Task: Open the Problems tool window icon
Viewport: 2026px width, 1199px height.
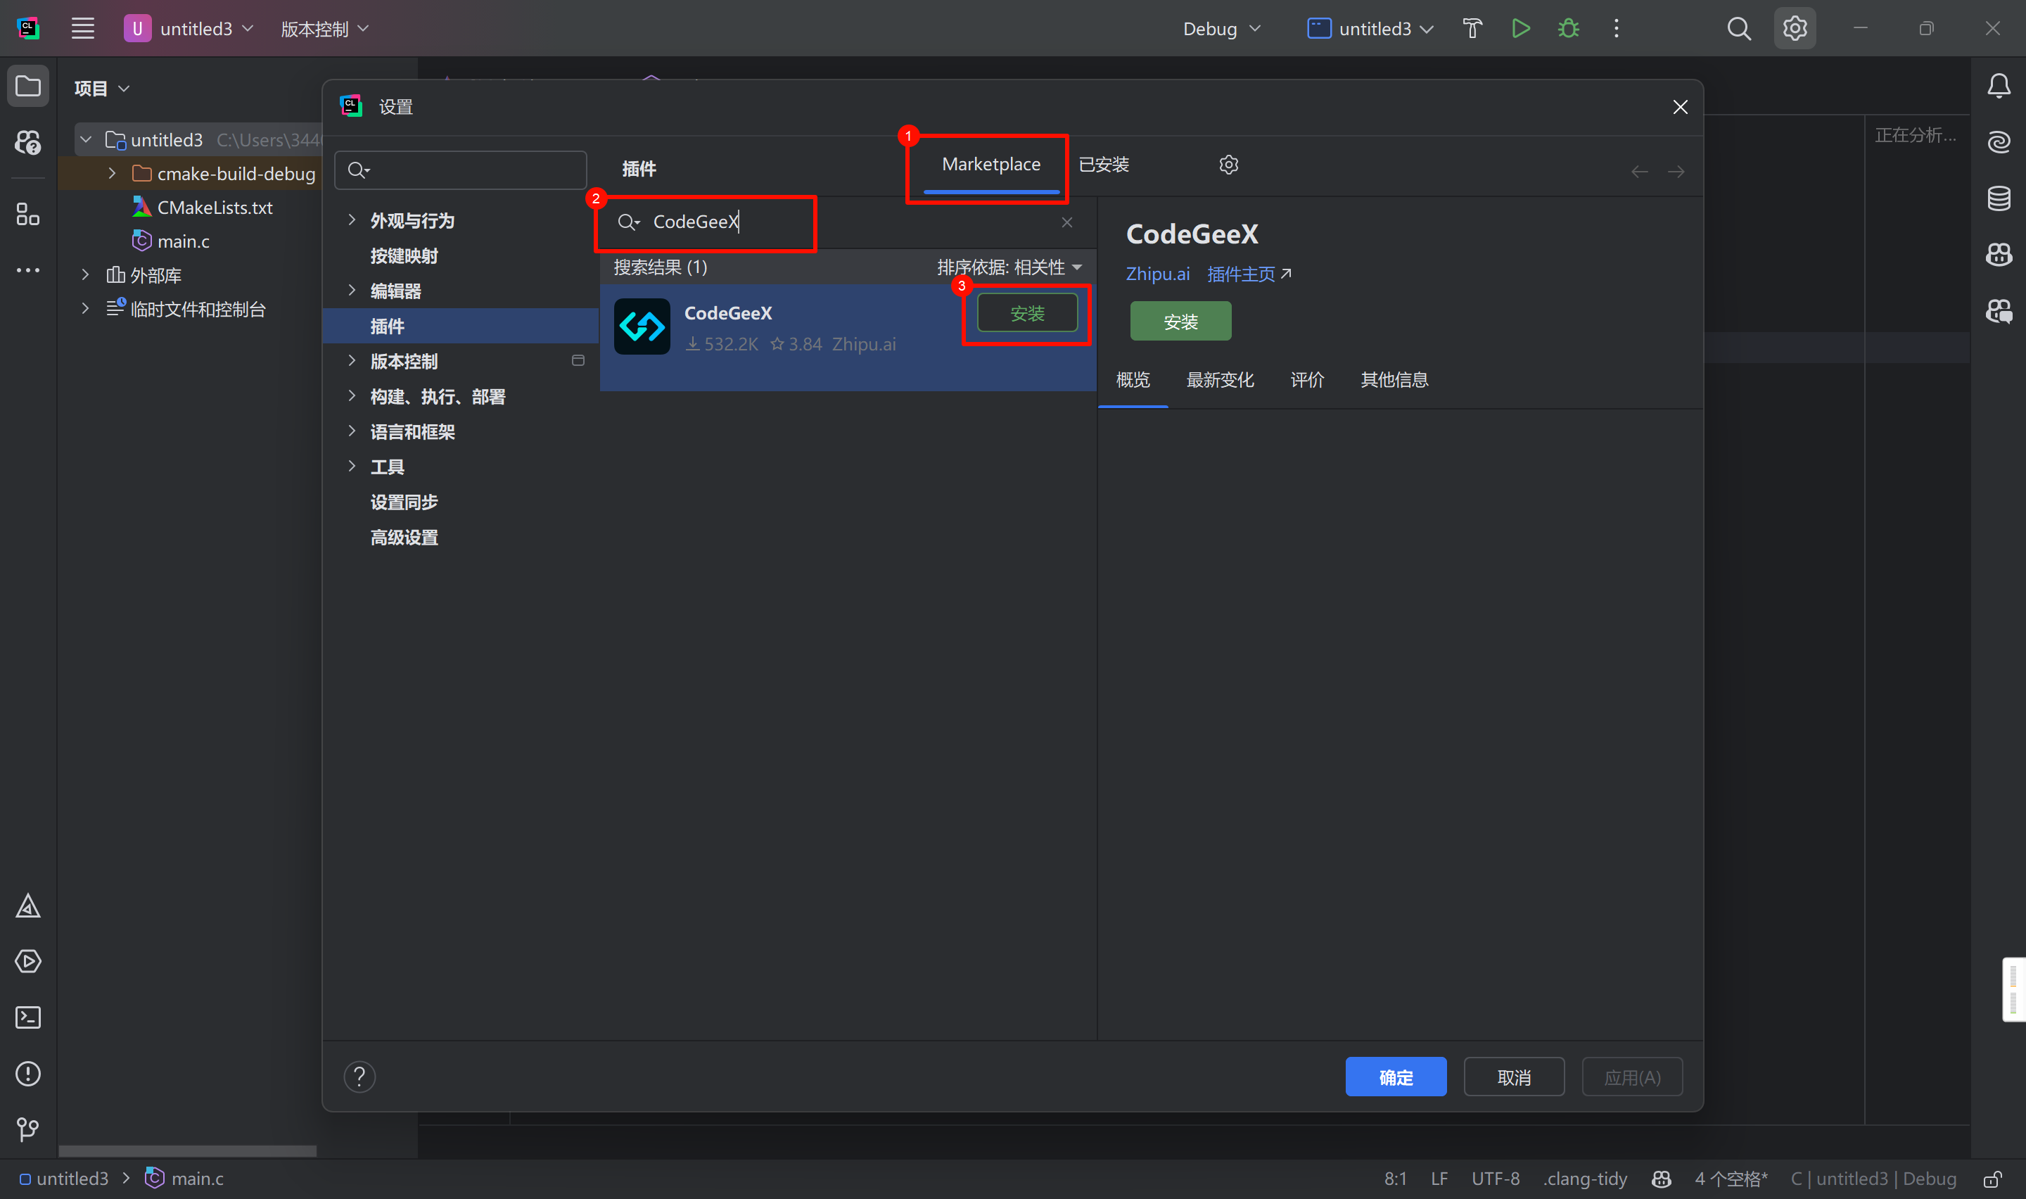Action: point(28,1074)
